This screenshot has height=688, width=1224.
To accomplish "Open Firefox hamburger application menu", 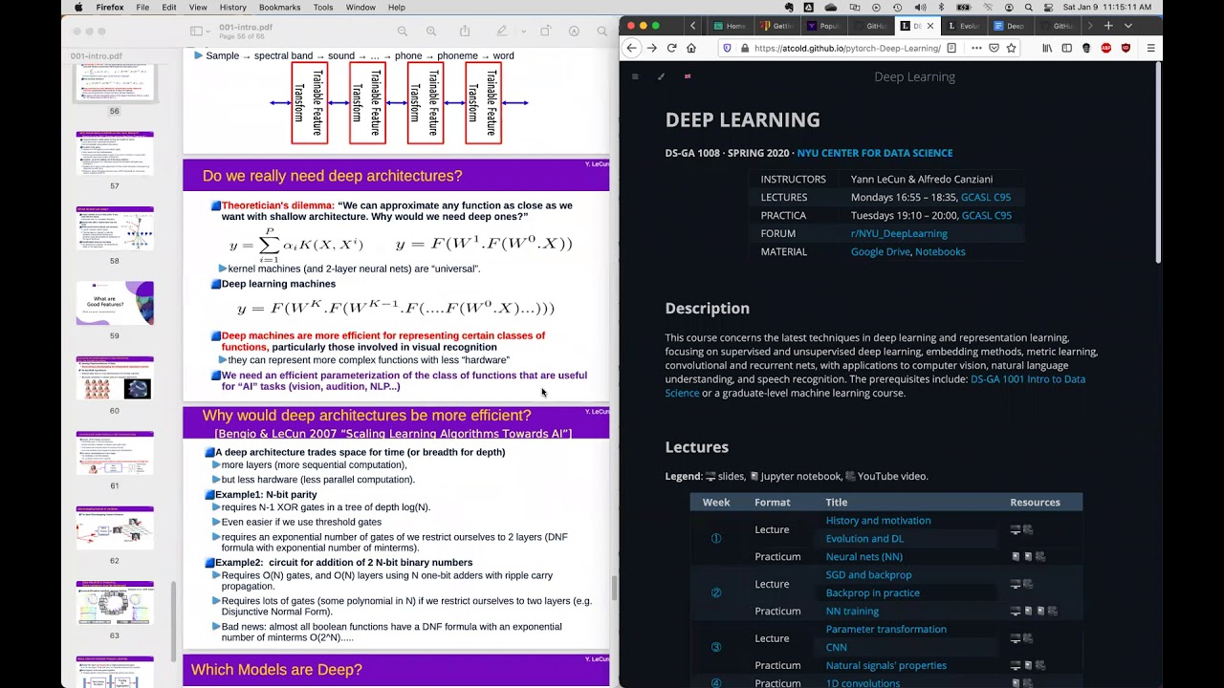I will pos(1150,48).
